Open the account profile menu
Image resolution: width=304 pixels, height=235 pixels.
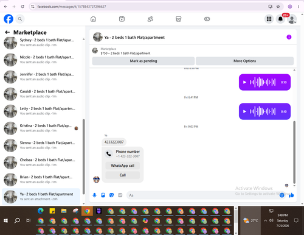pos(292,19)
